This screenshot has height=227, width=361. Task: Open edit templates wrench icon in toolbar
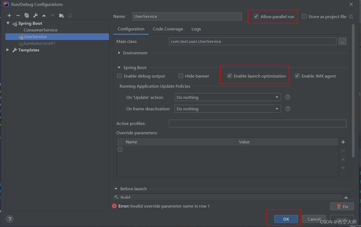coord(35,15)
